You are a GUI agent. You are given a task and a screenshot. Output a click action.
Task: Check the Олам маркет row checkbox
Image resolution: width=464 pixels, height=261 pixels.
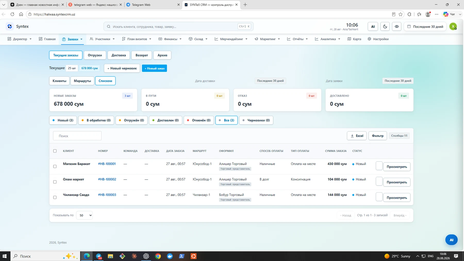coord(55,182)
